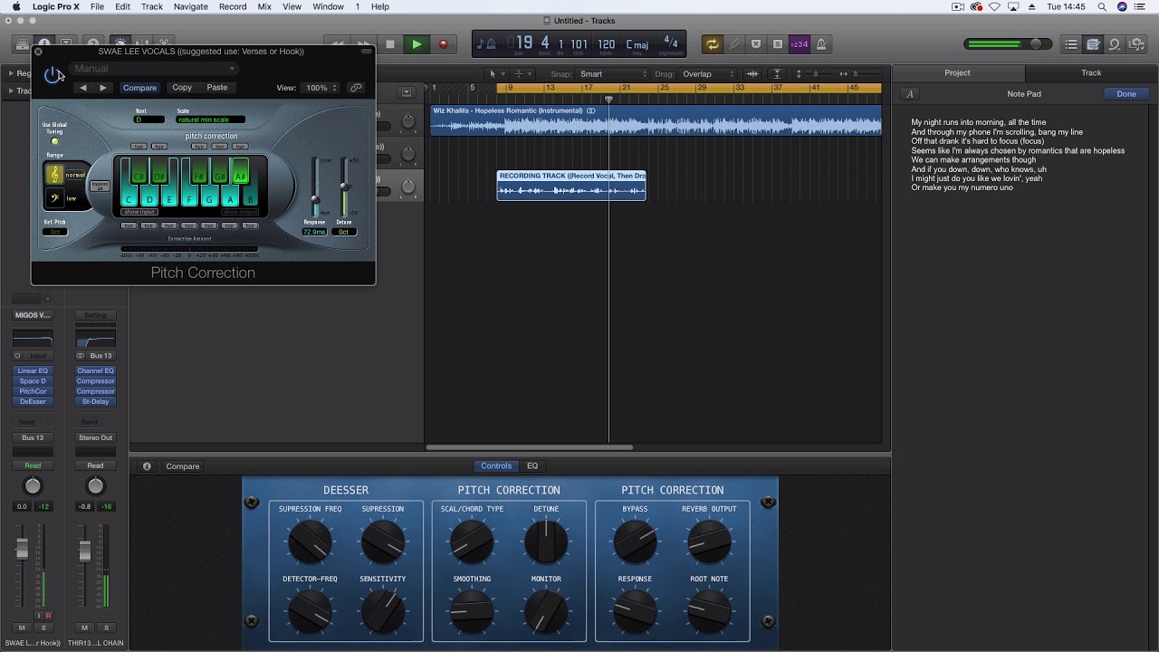Open the DeEsser plugin slot
Image resolution: width=1159 pixels, height=652 pixels.
[33, 402]
